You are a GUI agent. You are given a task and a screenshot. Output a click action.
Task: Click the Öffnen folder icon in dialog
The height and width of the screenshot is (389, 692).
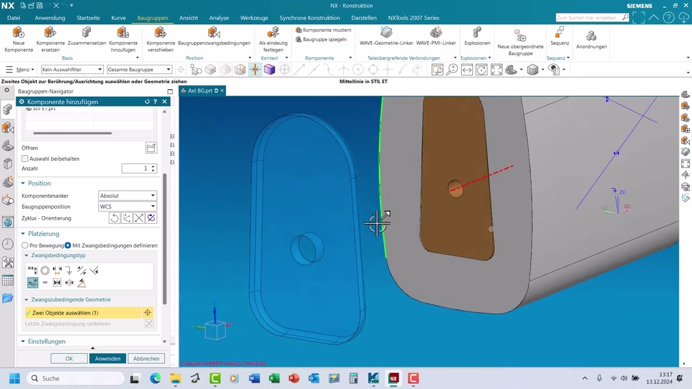point(151,148)
